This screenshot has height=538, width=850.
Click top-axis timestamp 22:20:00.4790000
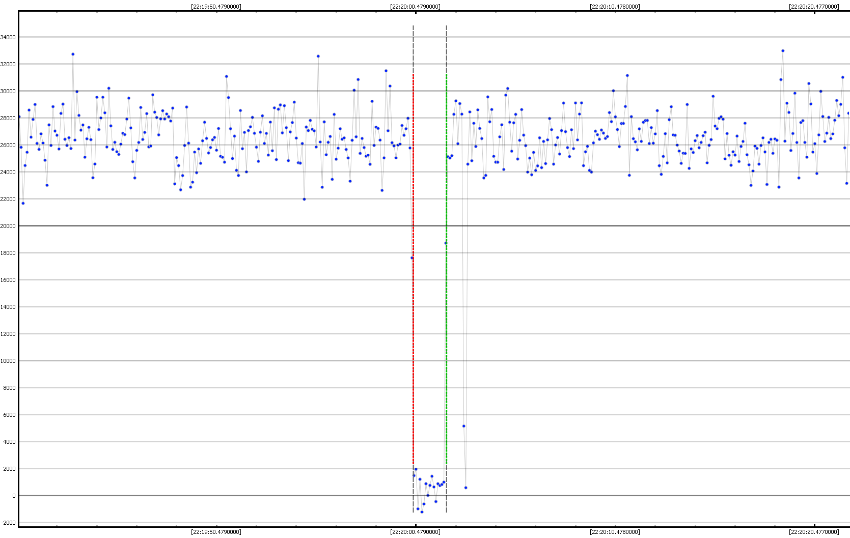click(416, 7)
